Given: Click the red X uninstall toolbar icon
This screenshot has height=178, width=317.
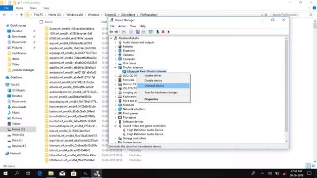Looking at the screenshot, I should coord(163,32).
